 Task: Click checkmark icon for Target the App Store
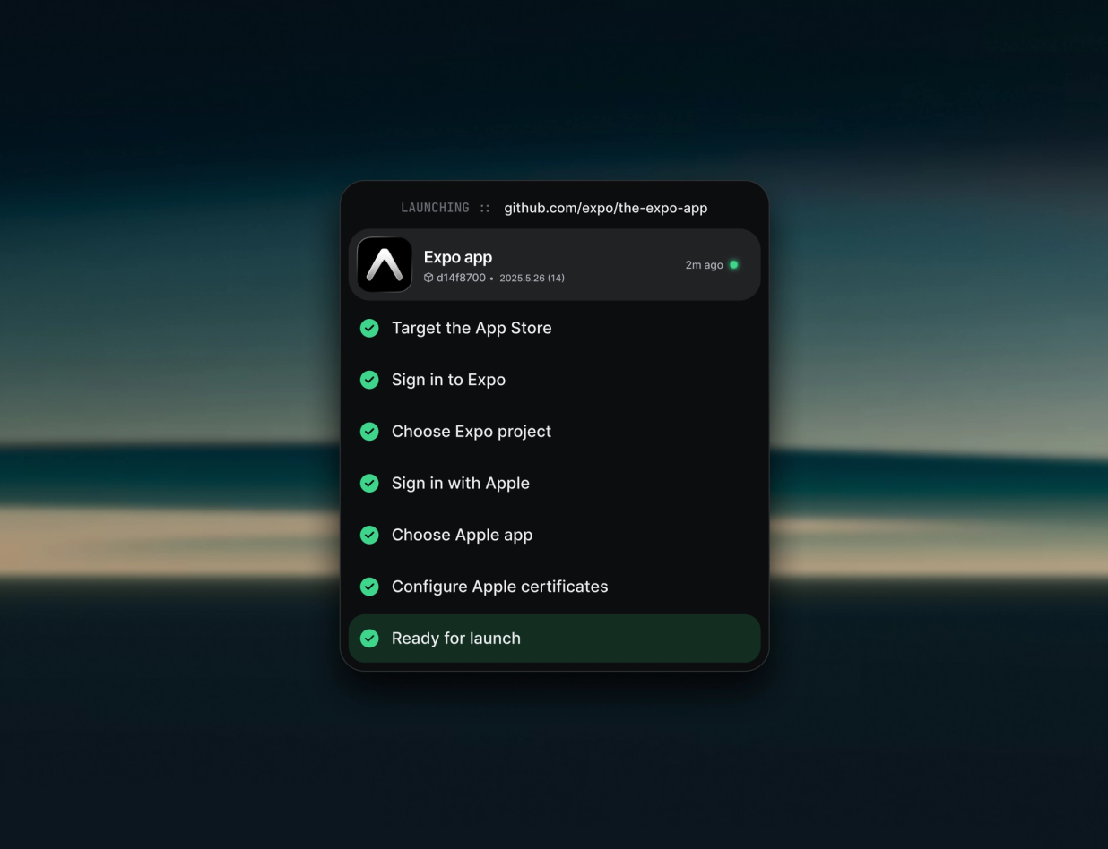[369, 328]
